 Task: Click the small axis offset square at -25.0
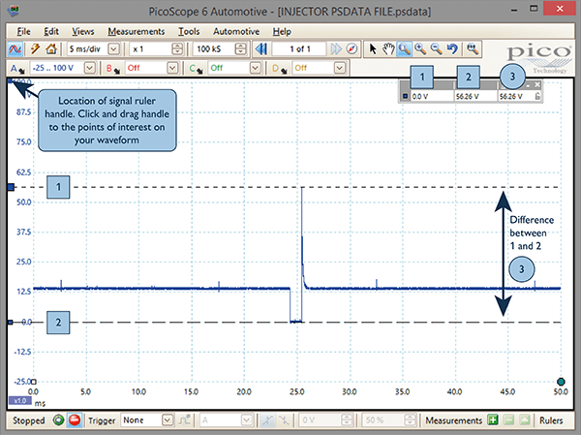[34, 382]
